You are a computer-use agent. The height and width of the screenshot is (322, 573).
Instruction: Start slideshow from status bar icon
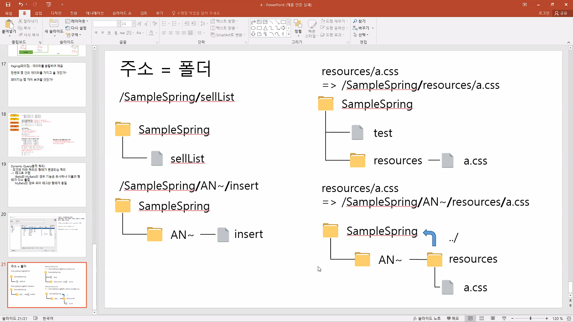504,318
